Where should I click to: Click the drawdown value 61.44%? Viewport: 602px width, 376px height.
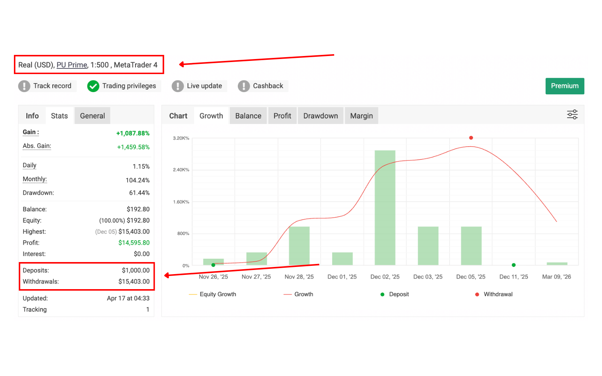click(x=139, y=193)
